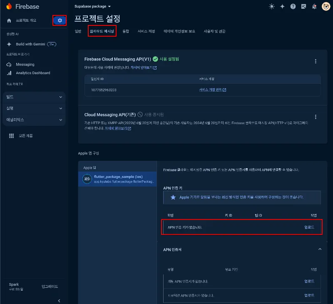Open 자세히 알아보기 link under Cloud Messaging API(기존)

(118, 128)
